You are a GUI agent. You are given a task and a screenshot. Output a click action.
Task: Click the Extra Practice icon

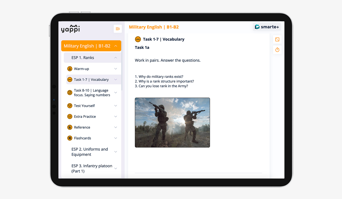[70, 117]
